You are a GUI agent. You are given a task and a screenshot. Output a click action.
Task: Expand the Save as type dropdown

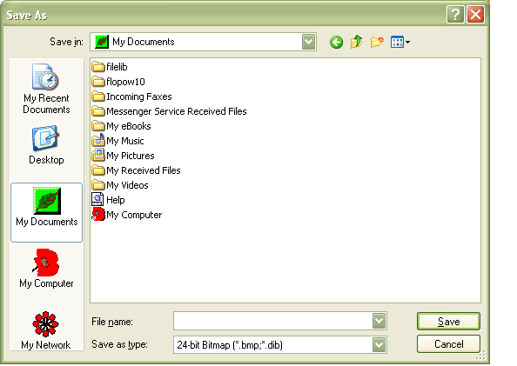[379, 345]
